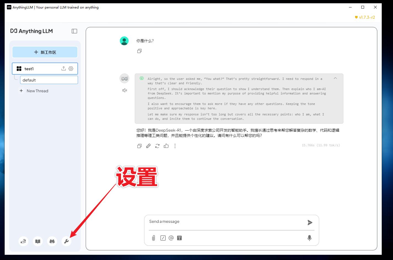Click the user avatar icon
Image resolution: width=393 pixels, height=260 pixels.
click(124, 41)
